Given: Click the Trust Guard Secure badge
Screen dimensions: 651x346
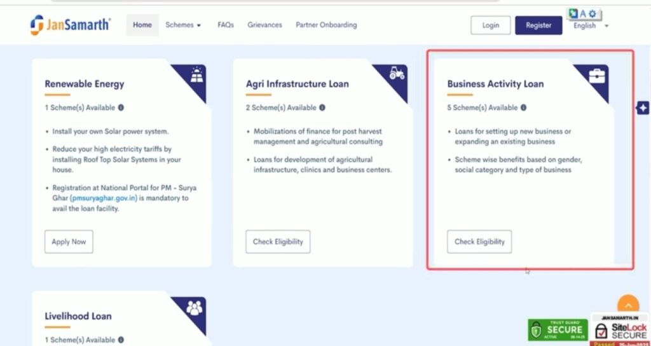Looking at the screenshot, I should pos(558,330).
